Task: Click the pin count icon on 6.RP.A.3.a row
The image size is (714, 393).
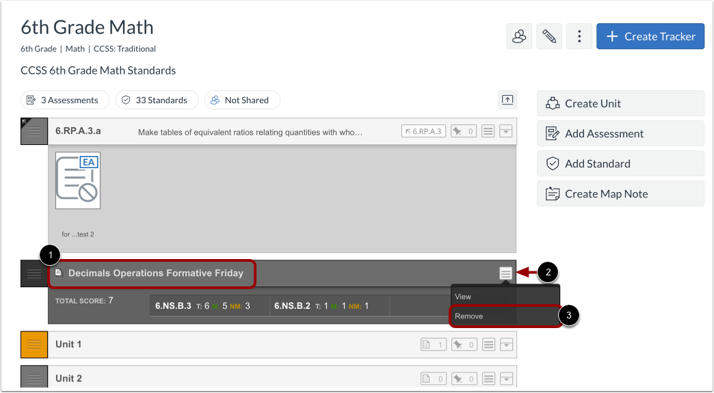Action: [x=464, y=131]
